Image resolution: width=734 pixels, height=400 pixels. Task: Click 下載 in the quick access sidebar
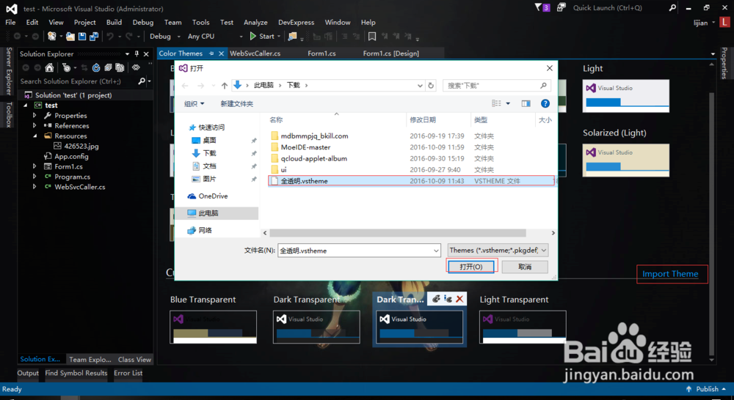209,153
